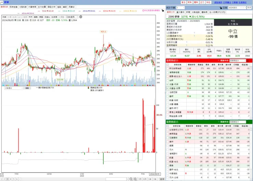Screen dimensions: 253x181
Task: Check the 台新 row checkbox
Action: [x=168, y=80]
